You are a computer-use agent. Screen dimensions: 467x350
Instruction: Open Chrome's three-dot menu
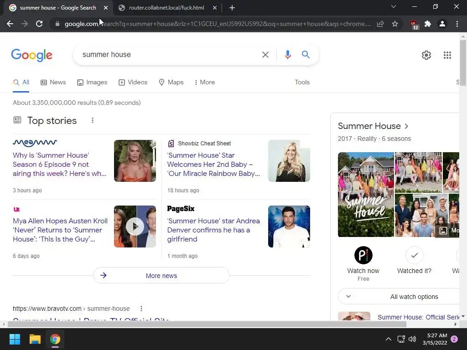(x=457, y=24)
